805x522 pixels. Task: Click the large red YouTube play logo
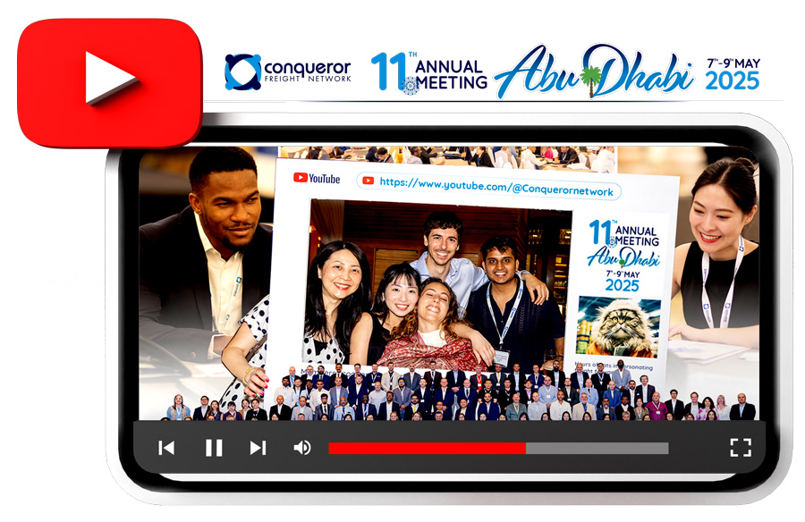coord(109,82)
